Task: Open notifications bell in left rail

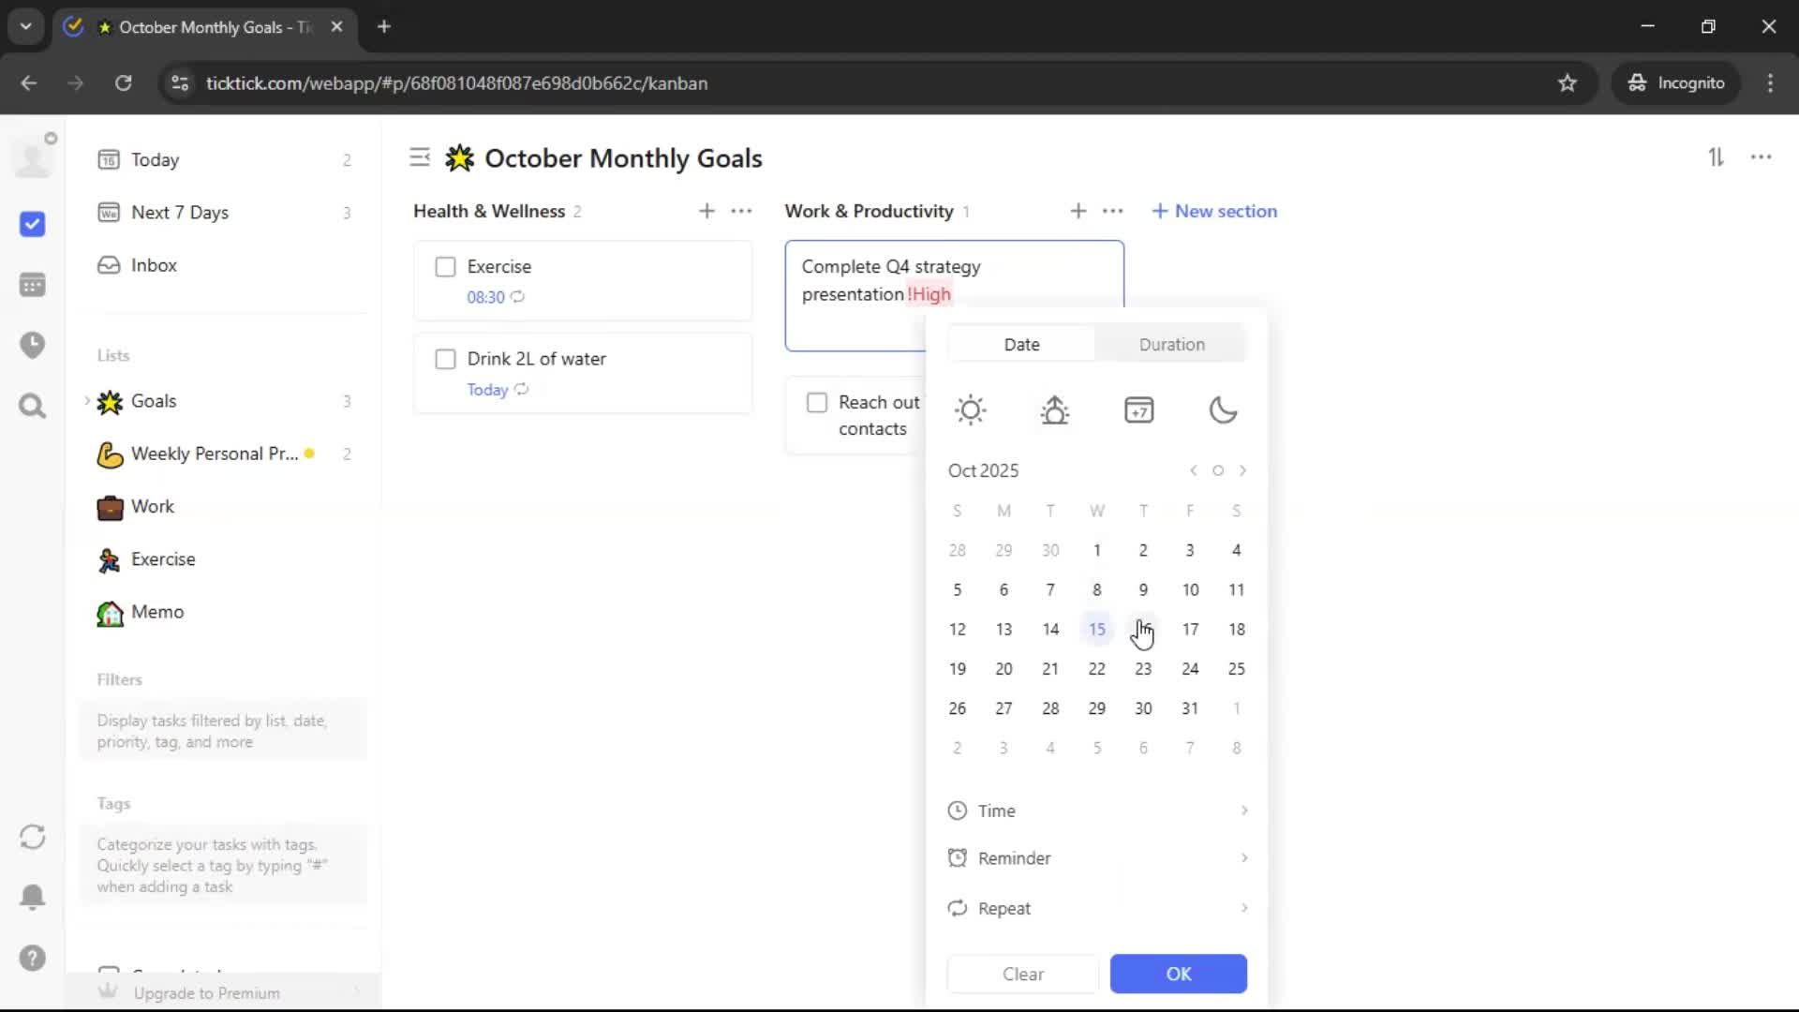Action: point(32,897)
